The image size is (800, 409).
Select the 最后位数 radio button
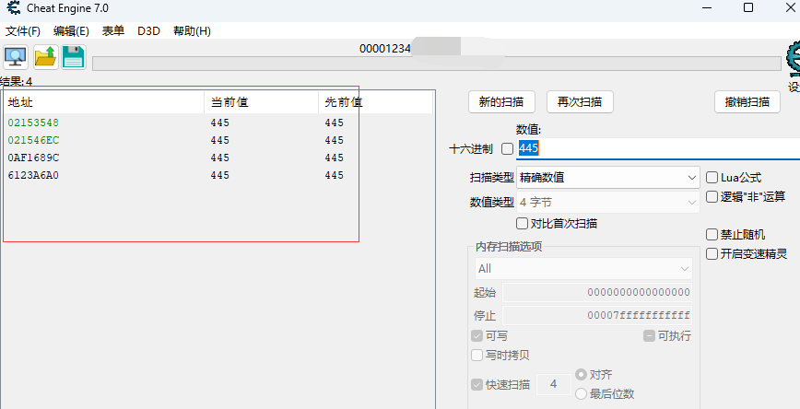coord(581,393)
